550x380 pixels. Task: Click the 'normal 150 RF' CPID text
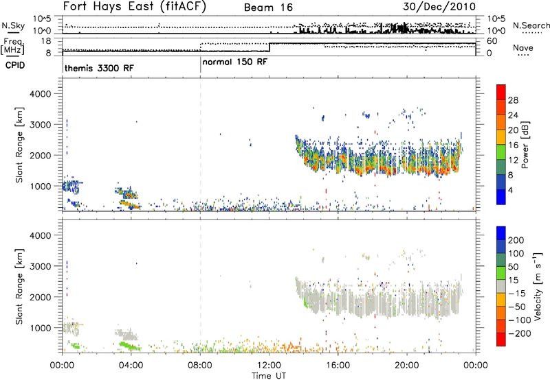coord(234,62)
